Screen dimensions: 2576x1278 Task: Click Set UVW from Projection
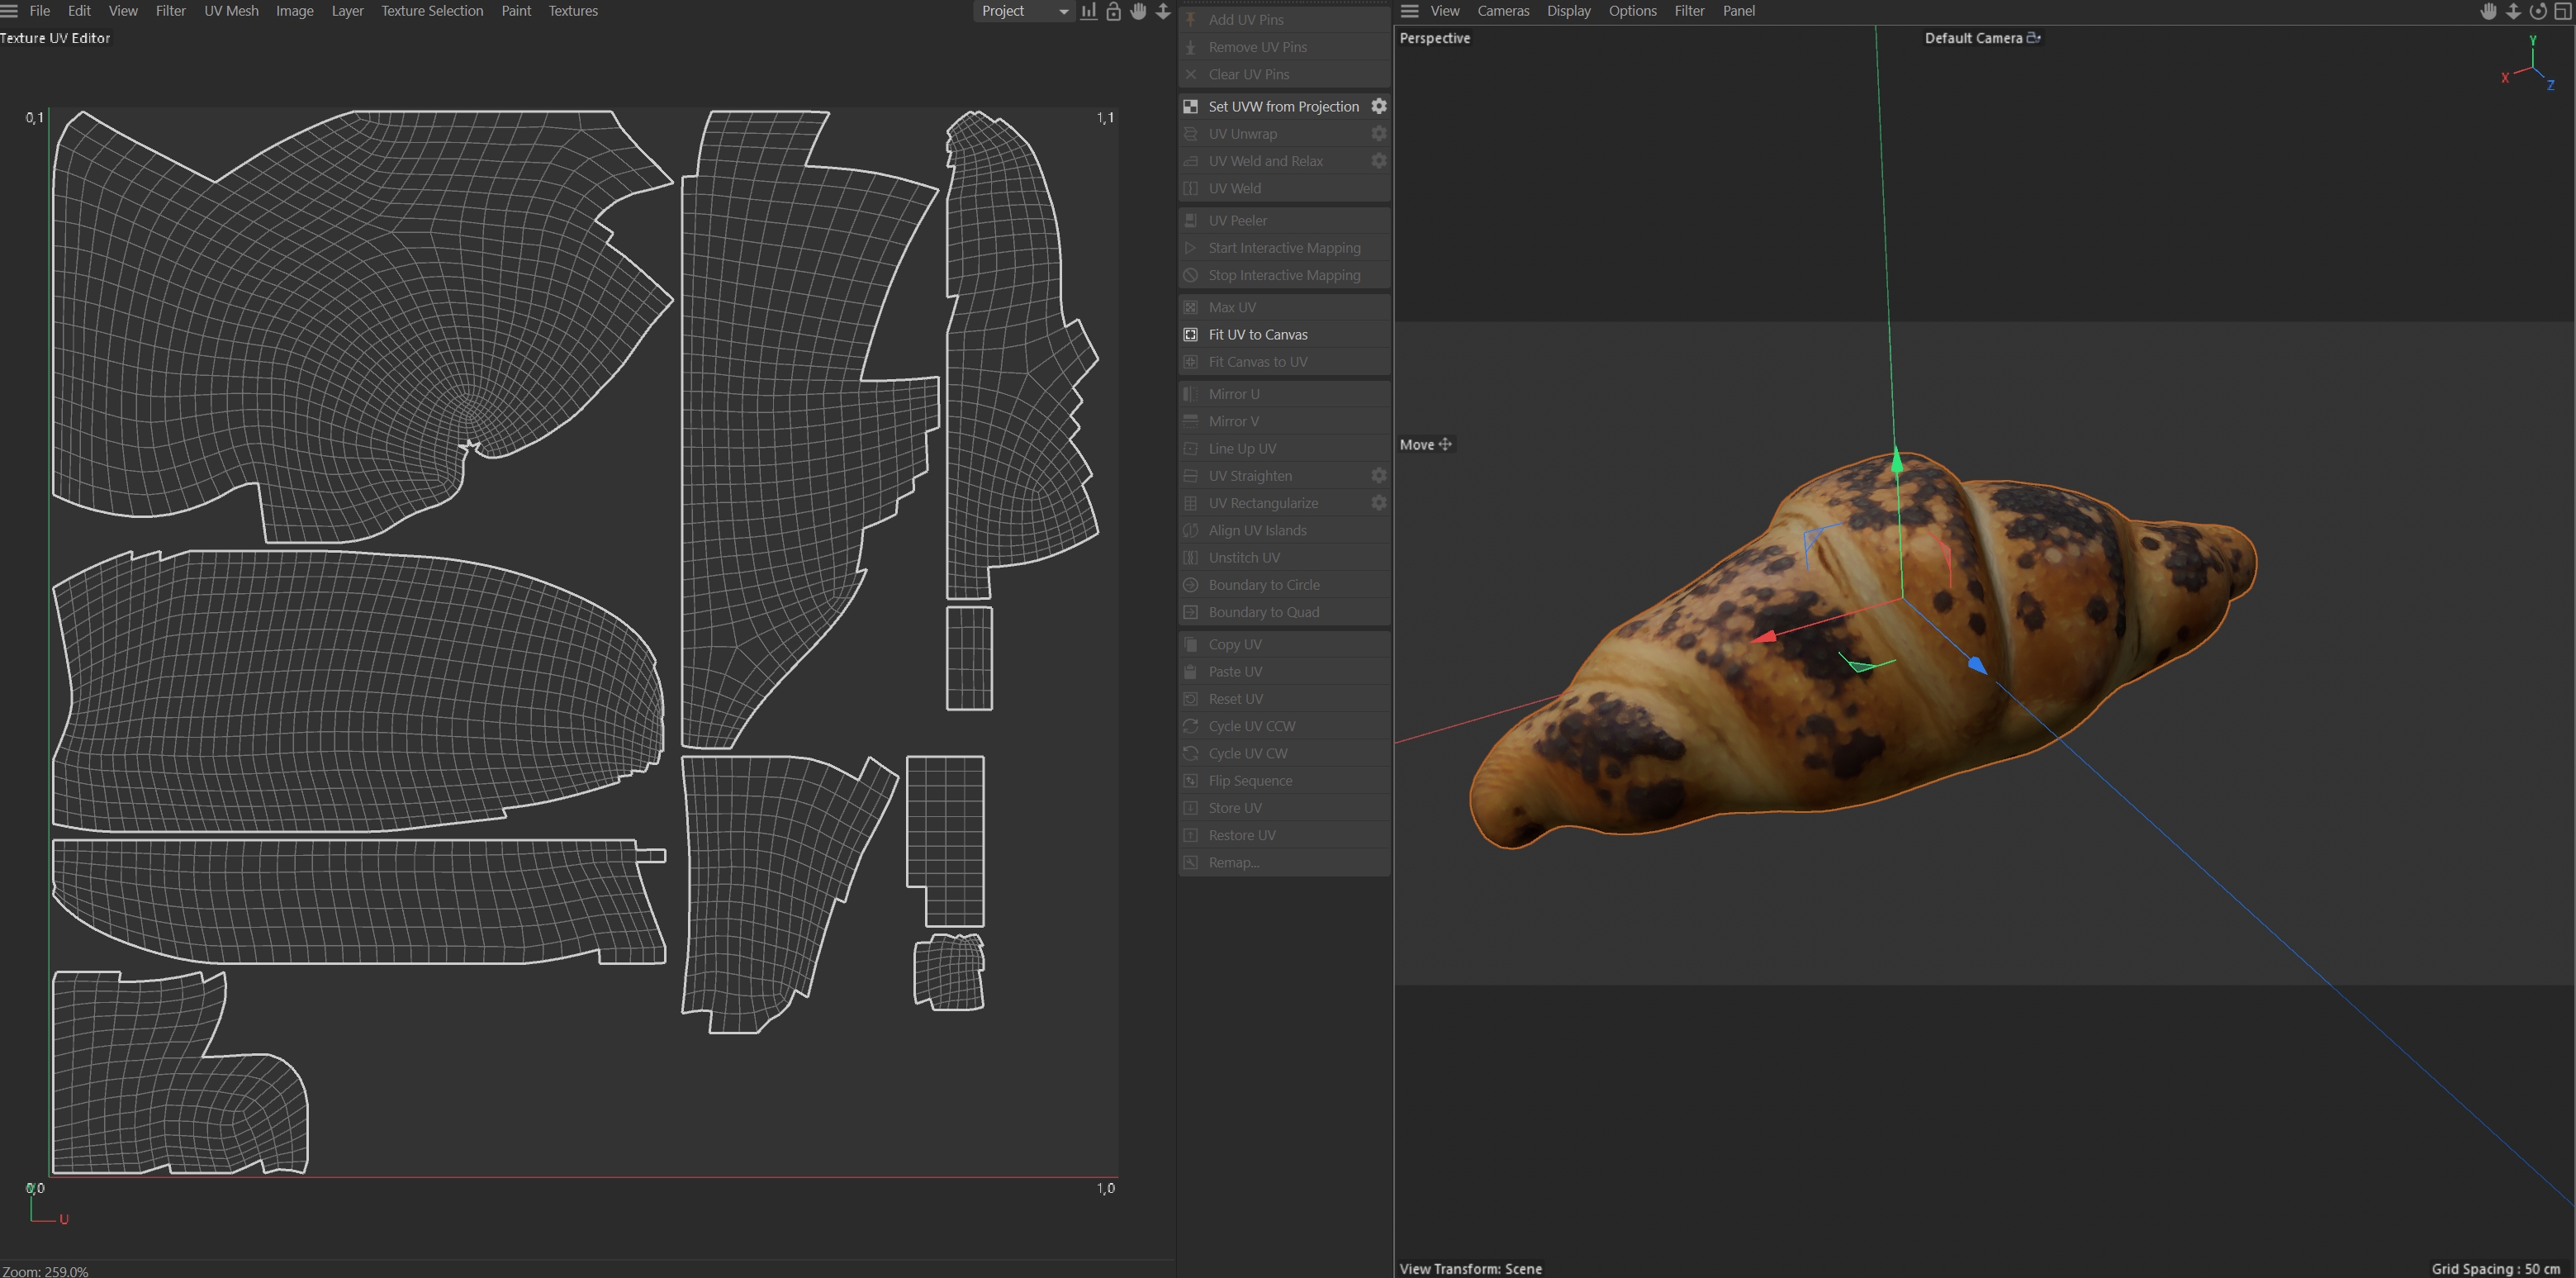[x=1283, y=106]
